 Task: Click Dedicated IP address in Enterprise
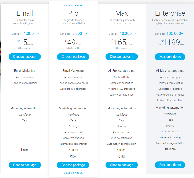(170, 89)
